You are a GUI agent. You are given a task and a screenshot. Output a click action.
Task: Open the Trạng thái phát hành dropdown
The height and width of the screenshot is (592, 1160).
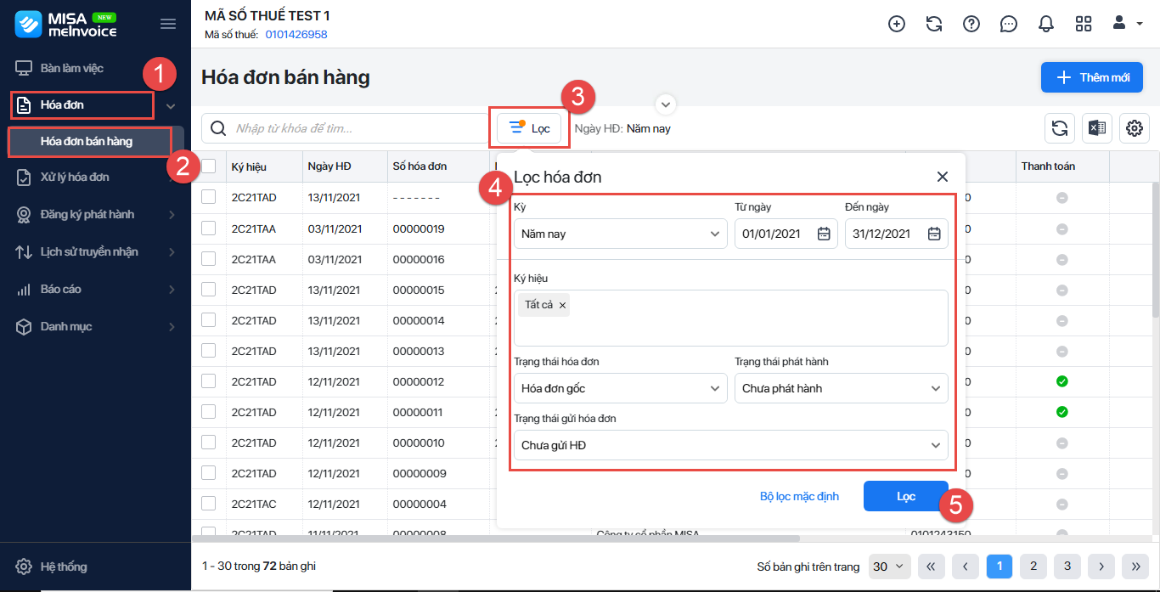841,388
